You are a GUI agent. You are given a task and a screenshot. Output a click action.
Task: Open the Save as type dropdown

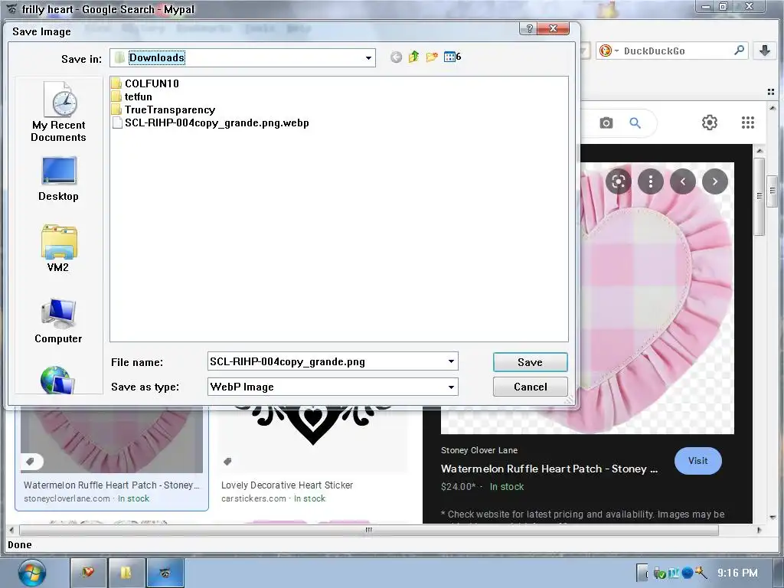[x=451, y=387]
